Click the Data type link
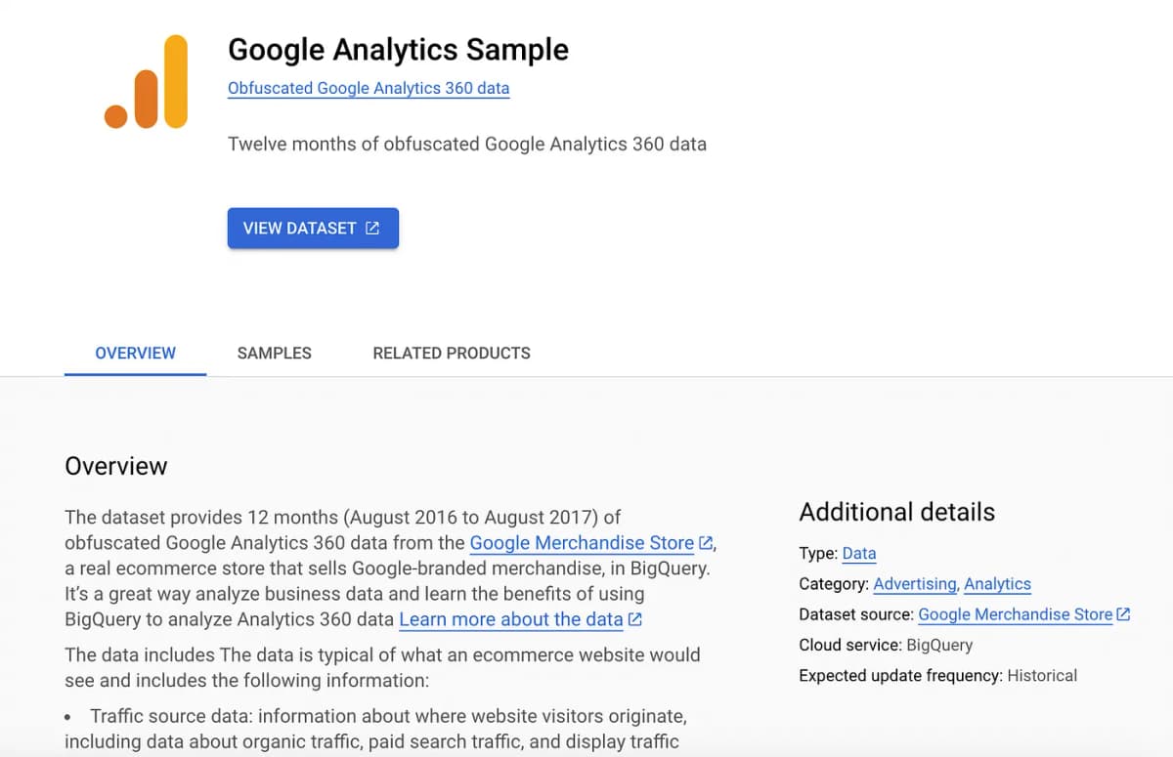This screenshot has height=757, width=1173. coord(859,553)
